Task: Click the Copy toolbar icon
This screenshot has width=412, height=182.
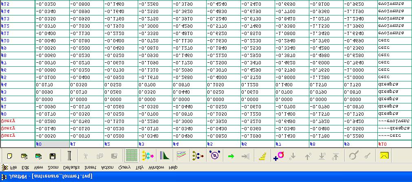Action: pos(100,156)
